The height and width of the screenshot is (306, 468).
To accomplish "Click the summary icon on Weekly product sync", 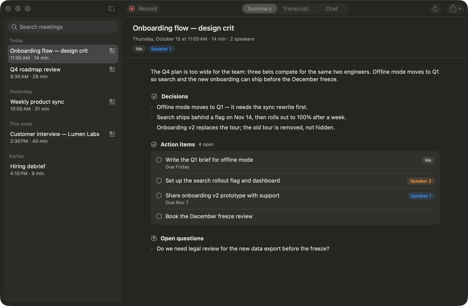I will pos(112,102).
